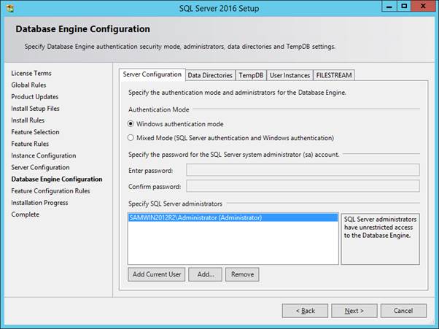Click Product Updates in the step list
This screenshot has width=439, height=329.
click(35, 96)
